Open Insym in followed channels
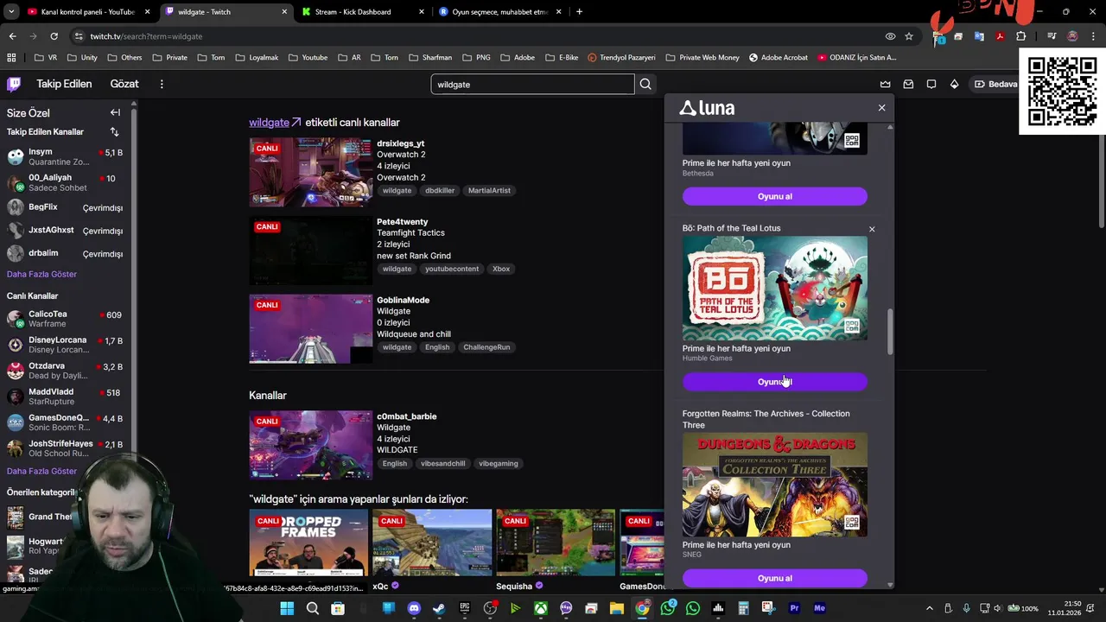Viewport: 1106px width, 622px height. pyautogui.click(x=65, y=156)
